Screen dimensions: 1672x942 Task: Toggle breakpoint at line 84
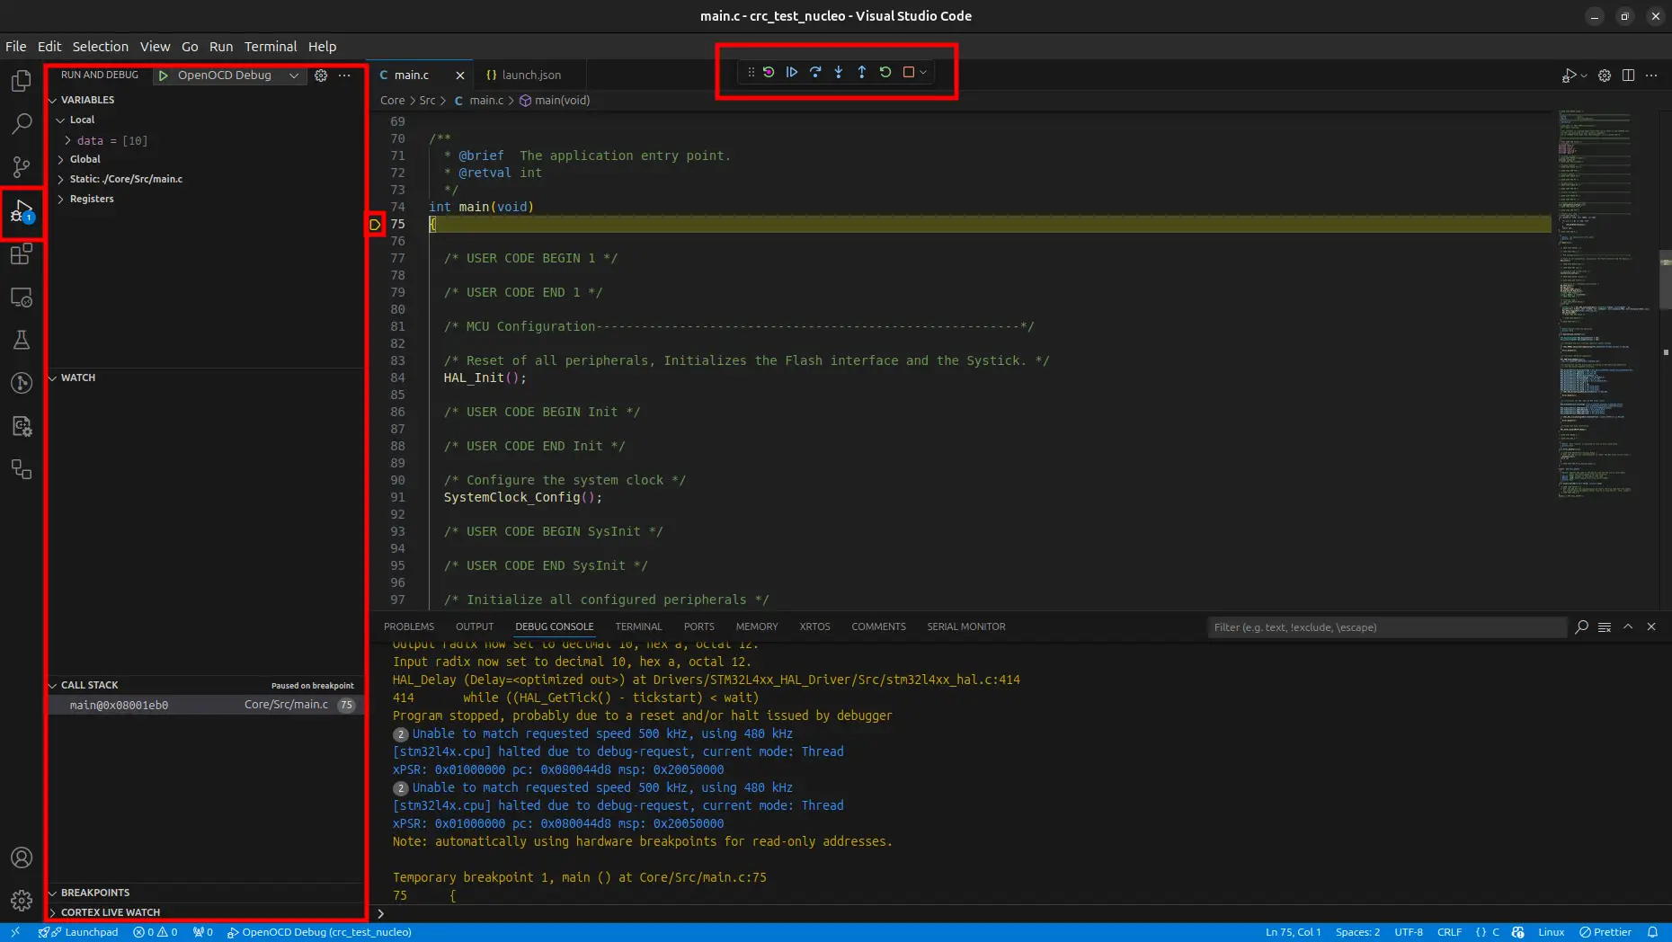click(x=376, y=378)
